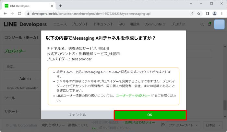Screen dimensions: 227x132
Task: Open the user account avatar in header
Action: (219, 24)
